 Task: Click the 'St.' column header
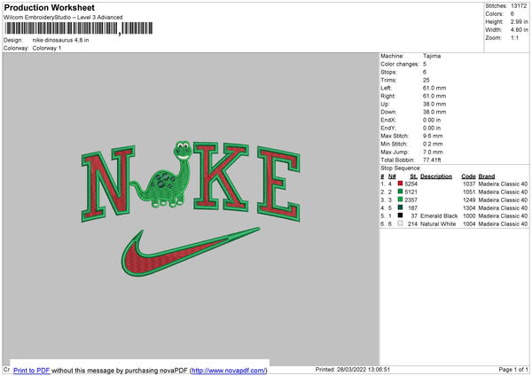(x=413, y=176)
